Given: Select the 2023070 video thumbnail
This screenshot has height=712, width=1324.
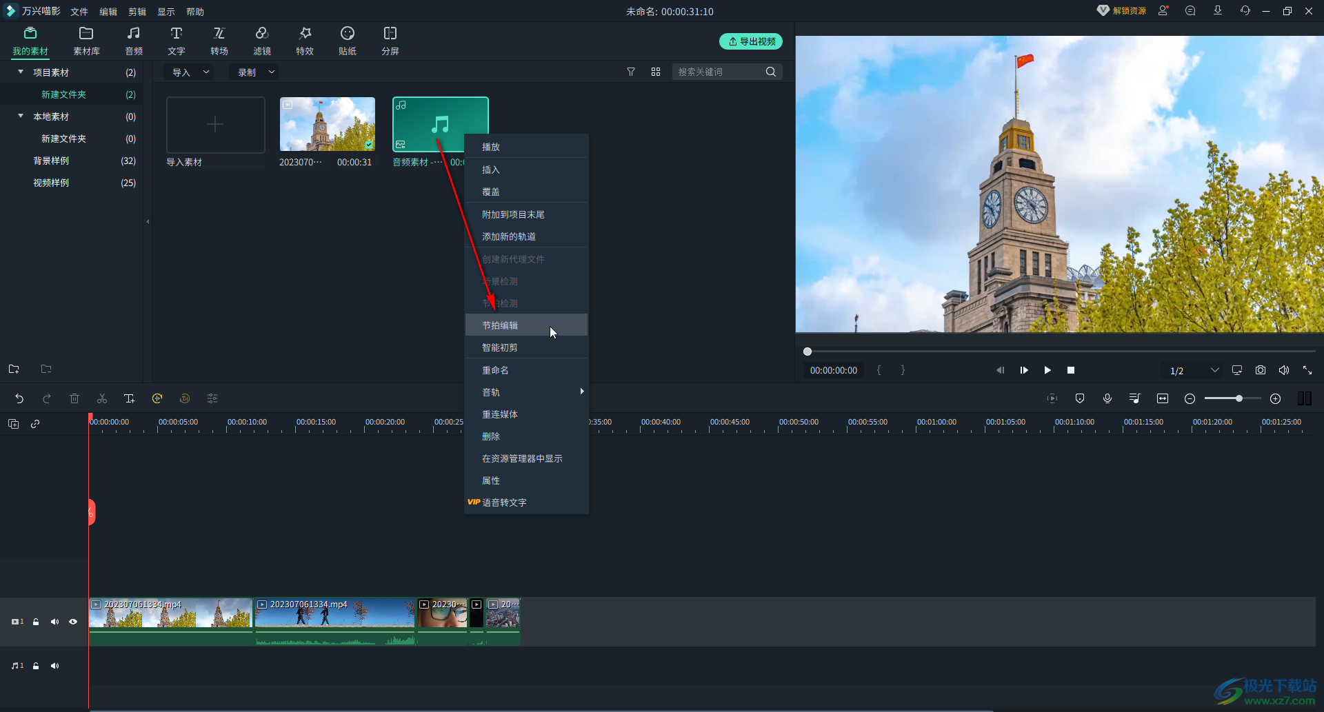Looking at the screenshot, I should tap(328, 124).
